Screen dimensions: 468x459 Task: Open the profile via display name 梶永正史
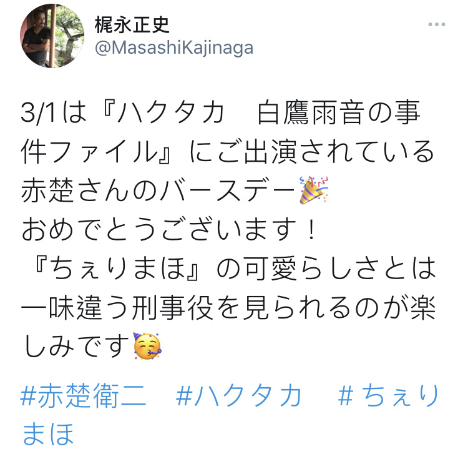tap(132, 24)
